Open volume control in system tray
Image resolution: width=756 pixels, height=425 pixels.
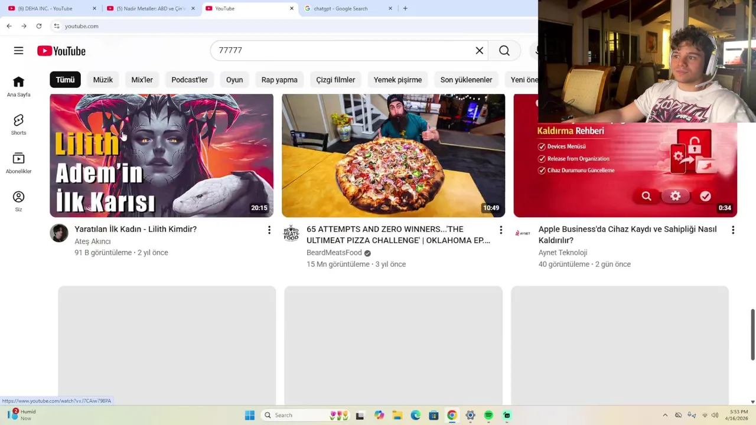[715, 416]
